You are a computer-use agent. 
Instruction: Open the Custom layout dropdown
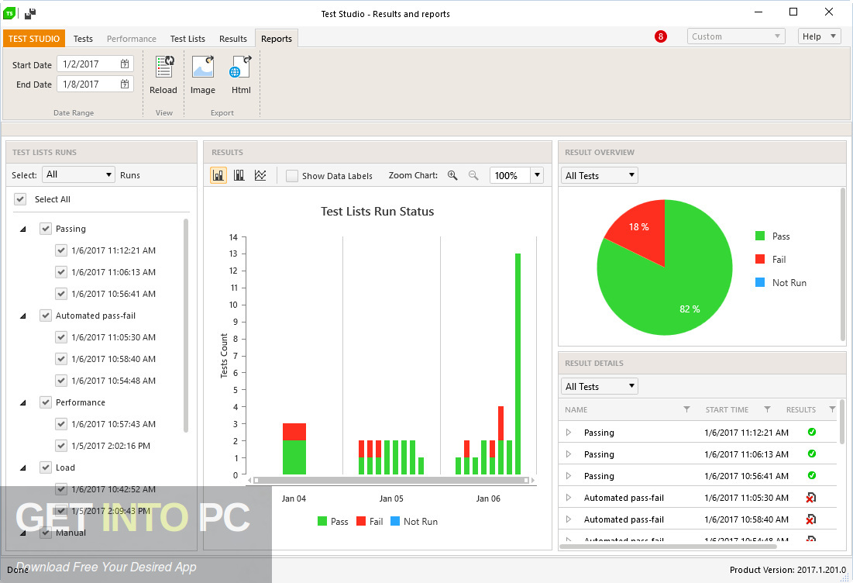coord(736,36)
